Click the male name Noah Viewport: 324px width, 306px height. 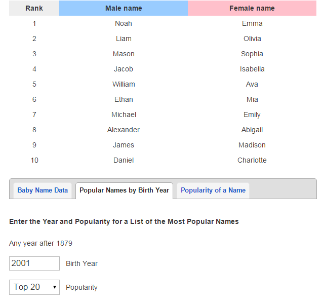124,23
